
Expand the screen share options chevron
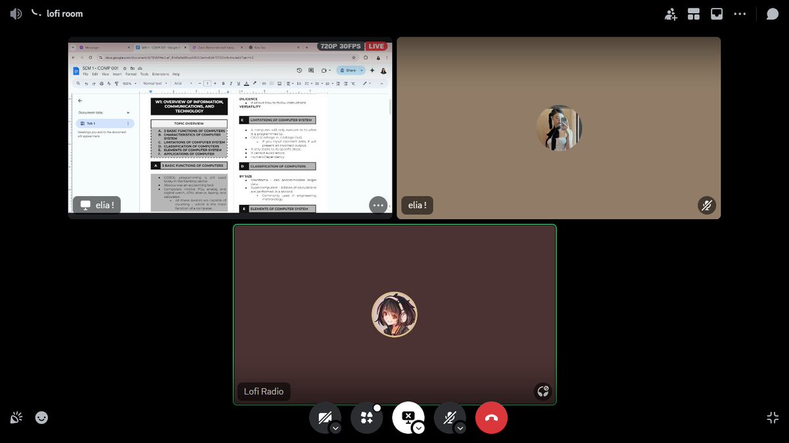[x=419, y=429]
